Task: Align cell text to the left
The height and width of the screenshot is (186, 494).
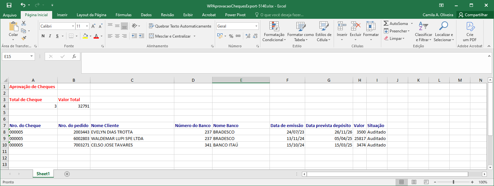Action: click(x=110, y=36)
